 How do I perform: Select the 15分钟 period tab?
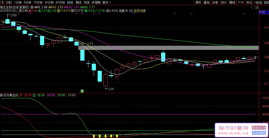(38, 2)
